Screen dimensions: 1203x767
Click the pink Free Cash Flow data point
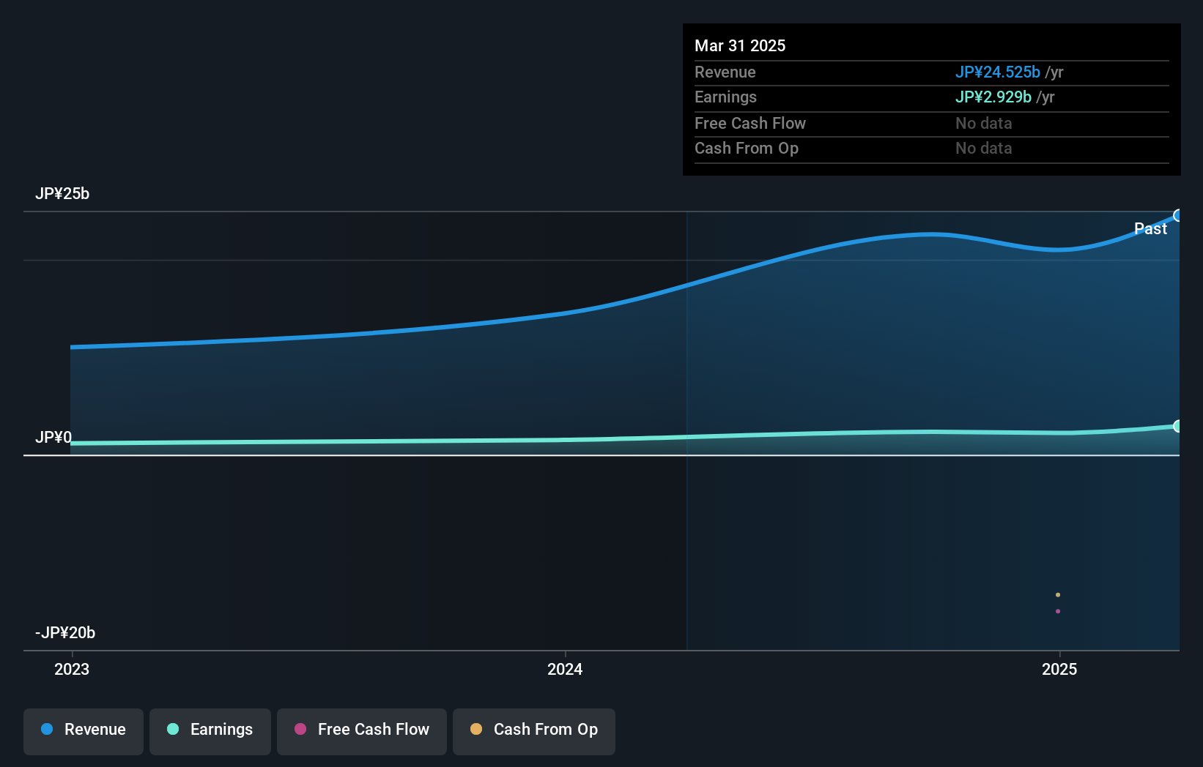click(x=1058, y=611)
